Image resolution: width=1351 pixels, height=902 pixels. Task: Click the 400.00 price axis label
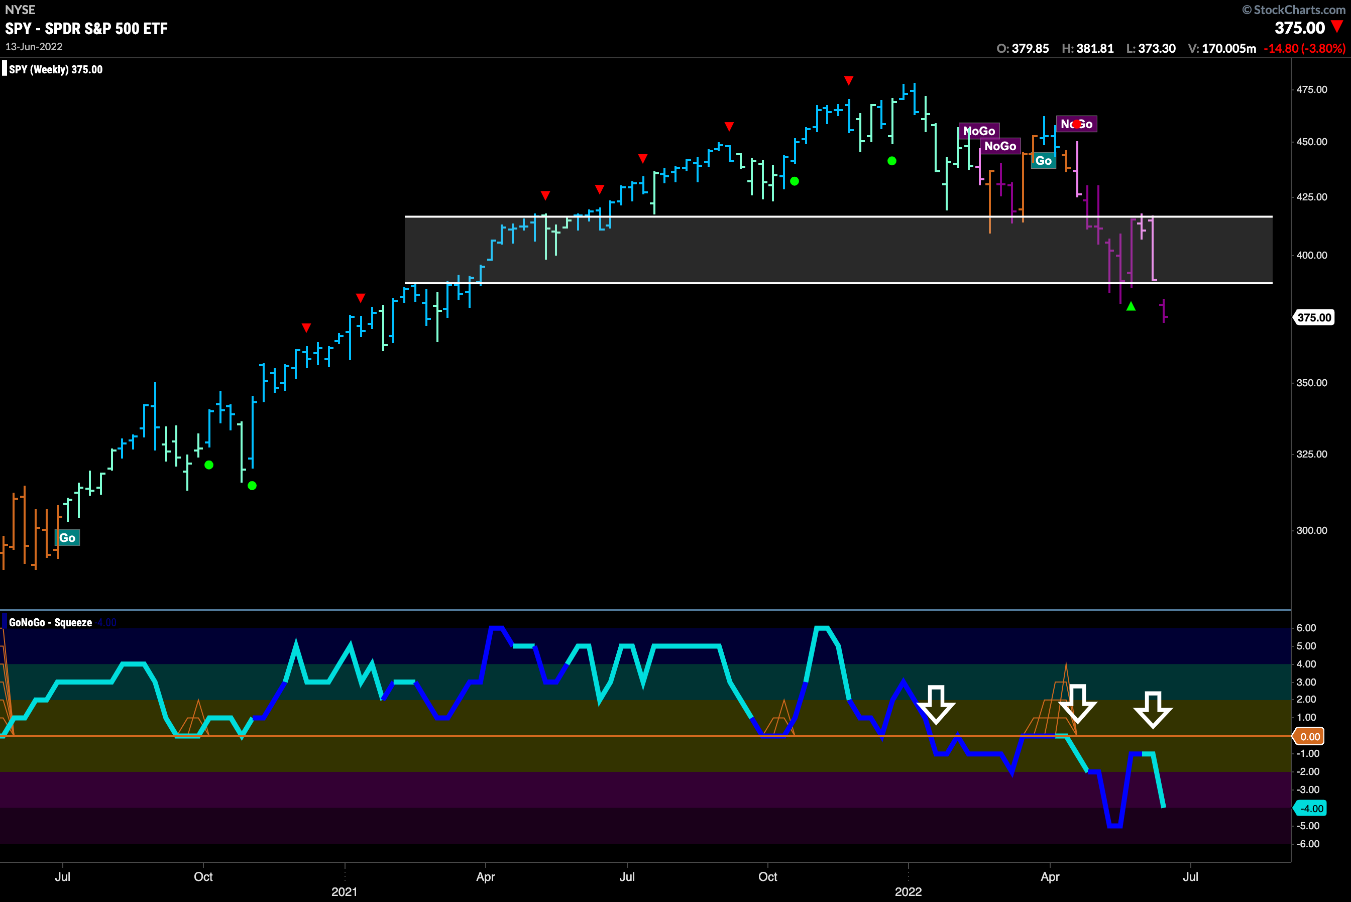(x=1312, y=256)
